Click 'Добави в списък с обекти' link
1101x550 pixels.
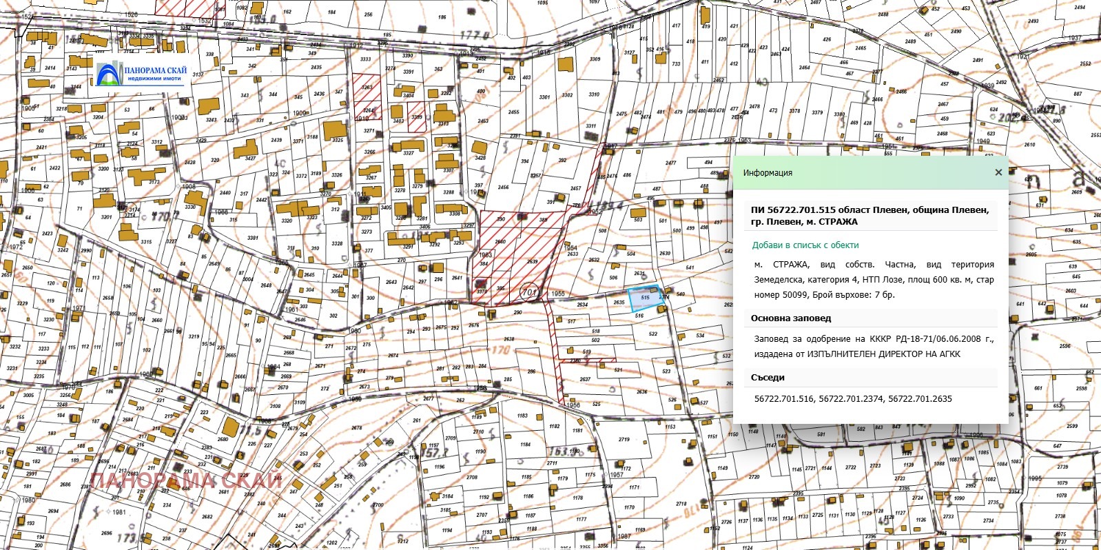click(x=805, y=245)
